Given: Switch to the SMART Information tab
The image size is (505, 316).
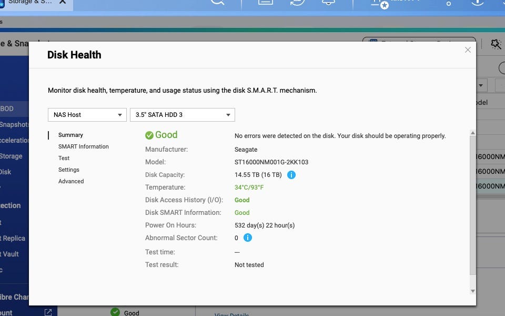Looking at the screenshot, I should pyautogui.click(x=83, y=146).
